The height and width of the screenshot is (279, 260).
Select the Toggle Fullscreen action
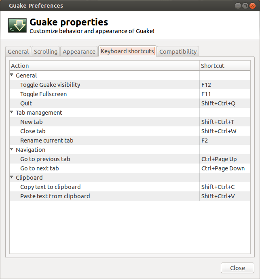[43, 94]
